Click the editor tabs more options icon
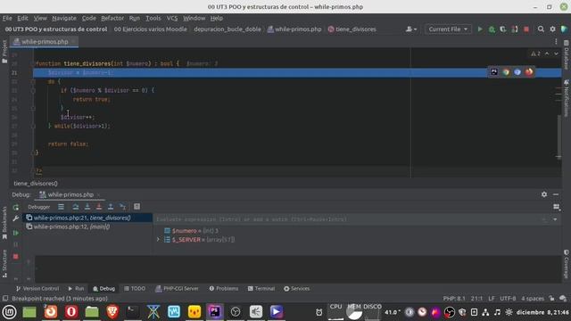Screen dimensions: 571x321 pyautogui.click(x=556, y=42)
